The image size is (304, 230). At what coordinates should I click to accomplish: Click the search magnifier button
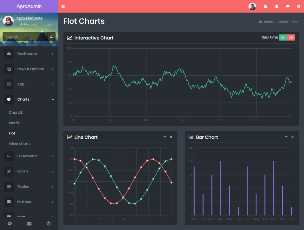tap(51, 37)
